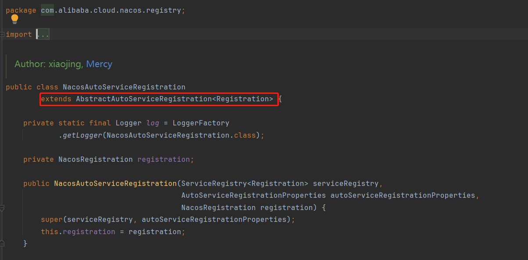Collapse constructor body using top fold marker
Image resolution: width=528 pixels, height=260 pixels.
[x=2, y=207]
